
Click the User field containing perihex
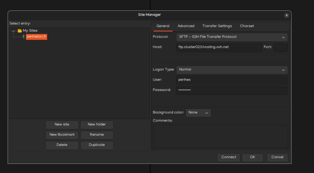point(232,80)
